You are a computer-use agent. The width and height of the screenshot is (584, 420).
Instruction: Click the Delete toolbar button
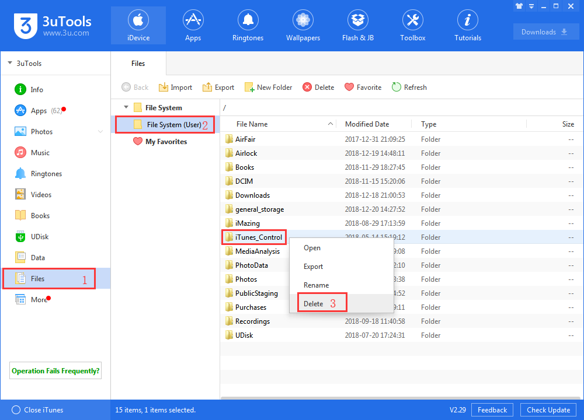318,87
